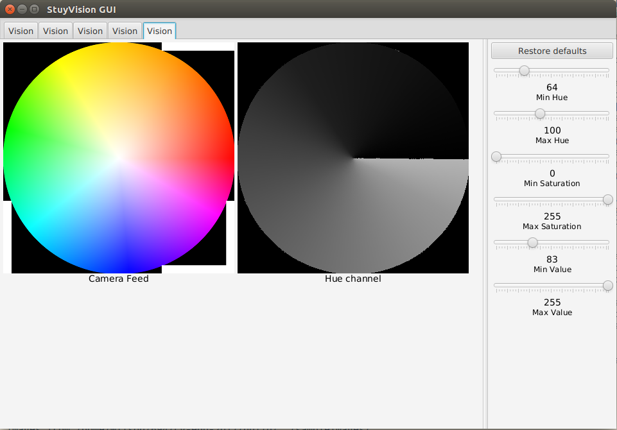Click the Max Hue label text

(x=552, y=141)
